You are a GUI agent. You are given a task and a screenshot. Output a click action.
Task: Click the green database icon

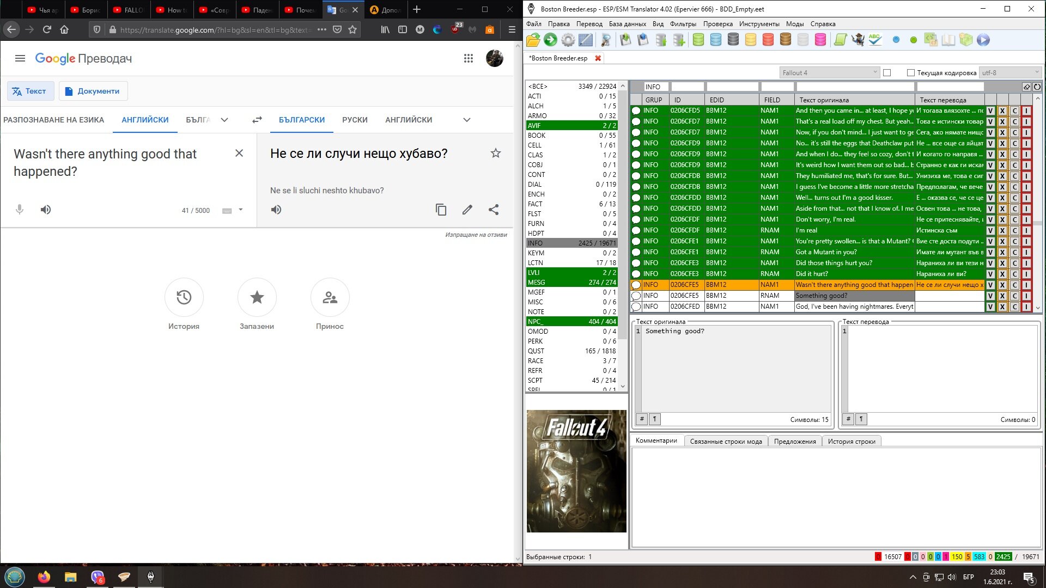coord(698,40)
